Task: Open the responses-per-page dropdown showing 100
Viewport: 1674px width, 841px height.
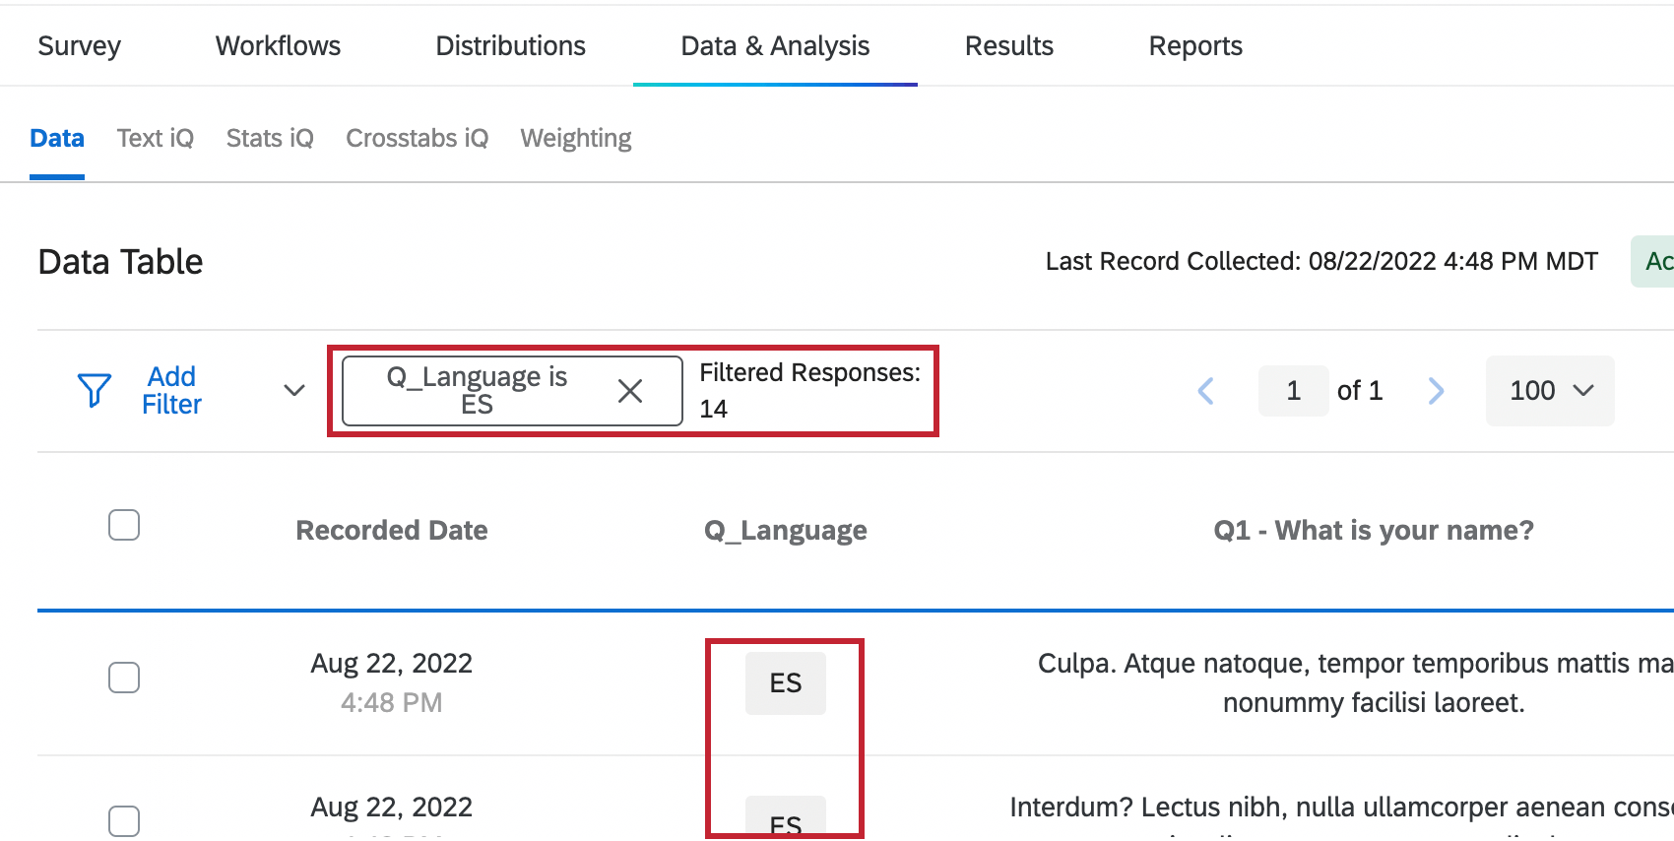Action: tap(1549, 391)
